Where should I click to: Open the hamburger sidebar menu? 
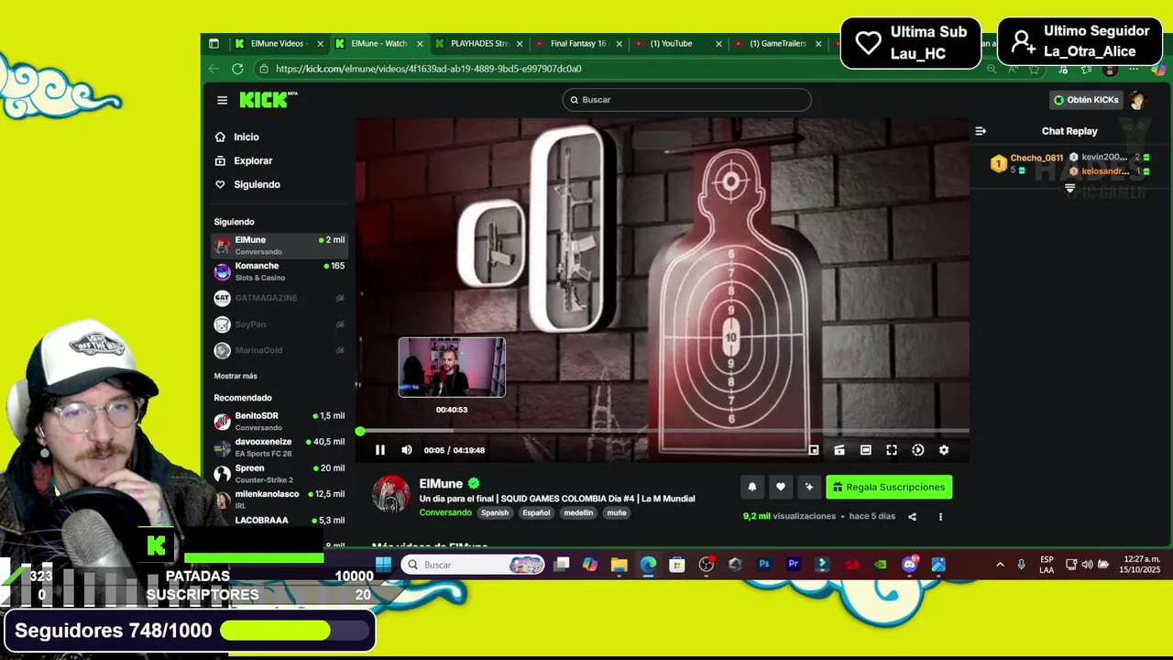point(222,100)
